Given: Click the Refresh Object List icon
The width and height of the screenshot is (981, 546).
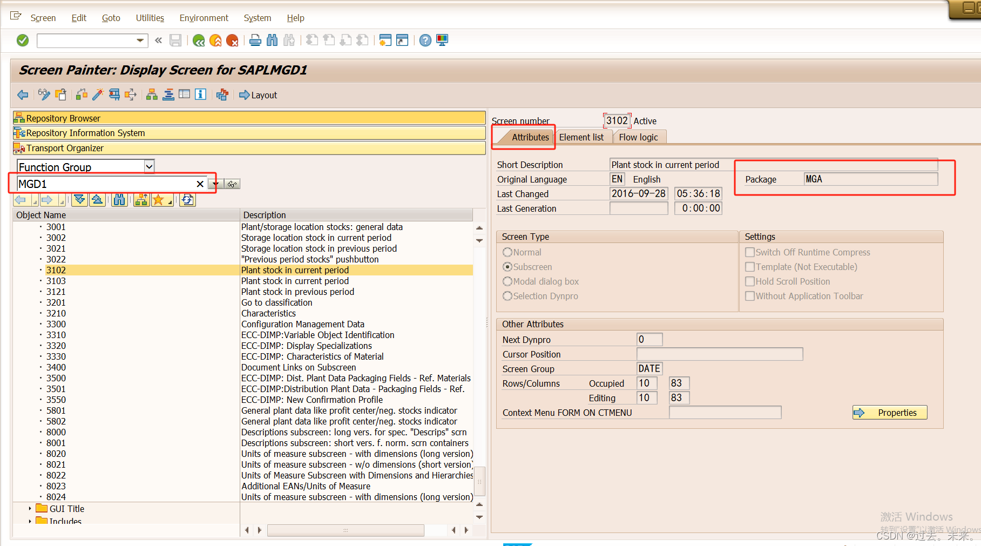Looking at the screenshot, I should coord(187,200).
